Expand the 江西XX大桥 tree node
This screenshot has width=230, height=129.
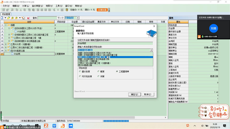coord(6,44)
